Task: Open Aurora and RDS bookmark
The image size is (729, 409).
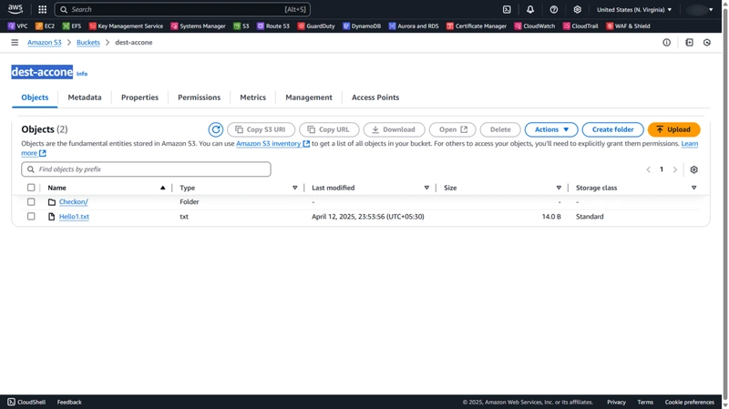Action: (414, 26)
